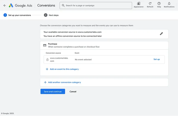Screen dimensions: 178x116
Task: Focus the 'Search for a page or campaign' field
Action: (x=96, y=5)
